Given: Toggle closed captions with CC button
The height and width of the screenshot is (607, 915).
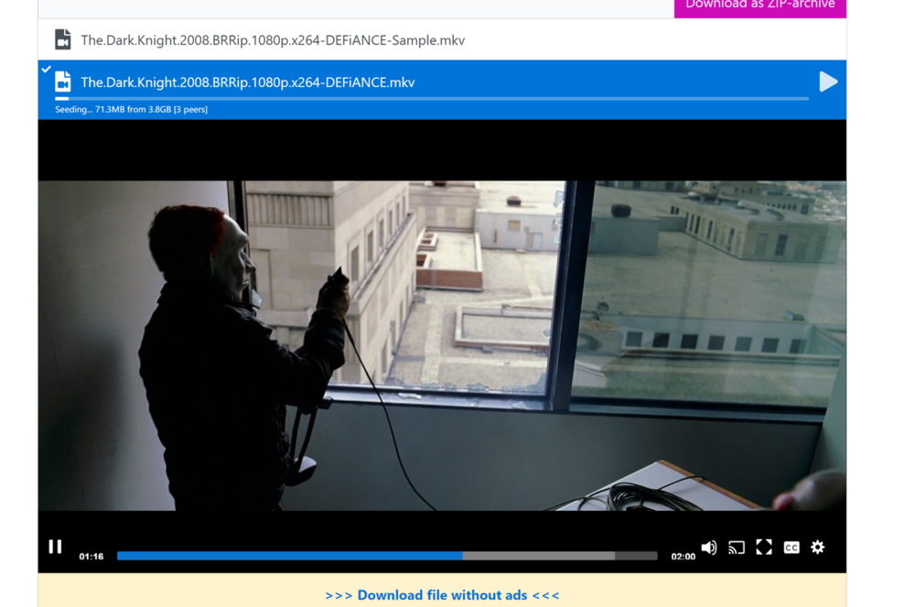Looking at the screenshot, I should [791, 547].
